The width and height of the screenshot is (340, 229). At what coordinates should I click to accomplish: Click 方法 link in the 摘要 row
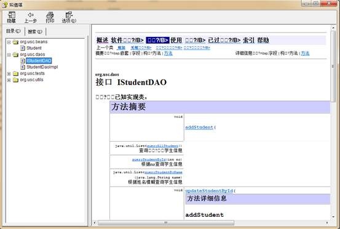click(168, 54)
